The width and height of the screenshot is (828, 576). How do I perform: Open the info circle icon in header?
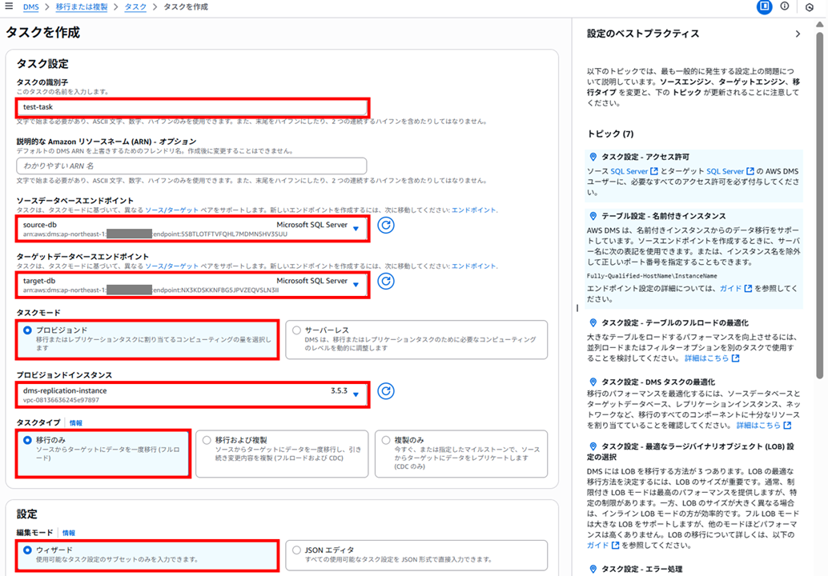pyautogui.click(x=785, y=6)
